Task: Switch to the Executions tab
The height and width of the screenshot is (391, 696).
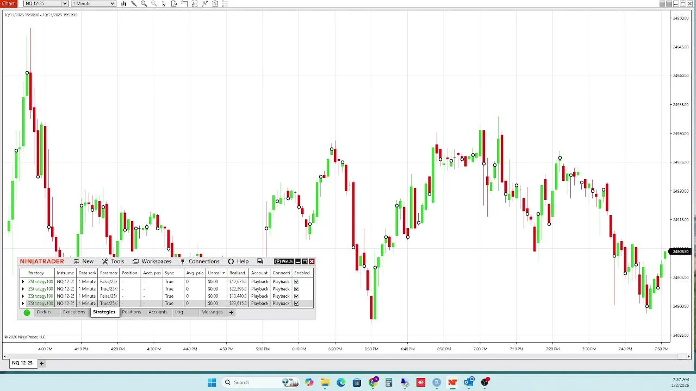Action: (x=74, y=312)
